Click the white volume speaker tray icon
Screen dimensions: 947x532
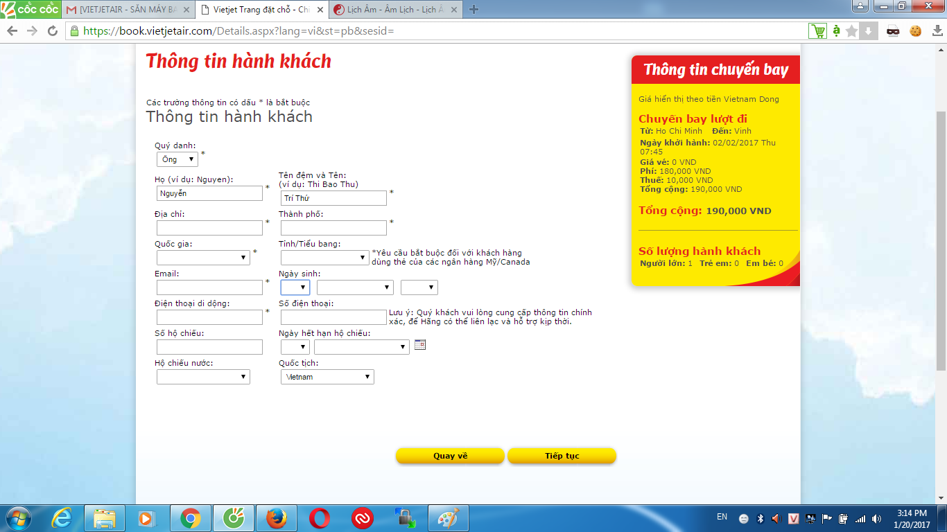pyautogui.click(x=877, y=518)
